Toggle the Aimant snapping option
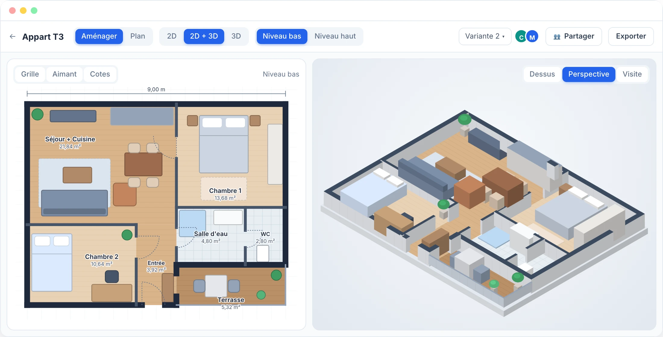Screen dimensions: 663x337 (x=64, y=74)
